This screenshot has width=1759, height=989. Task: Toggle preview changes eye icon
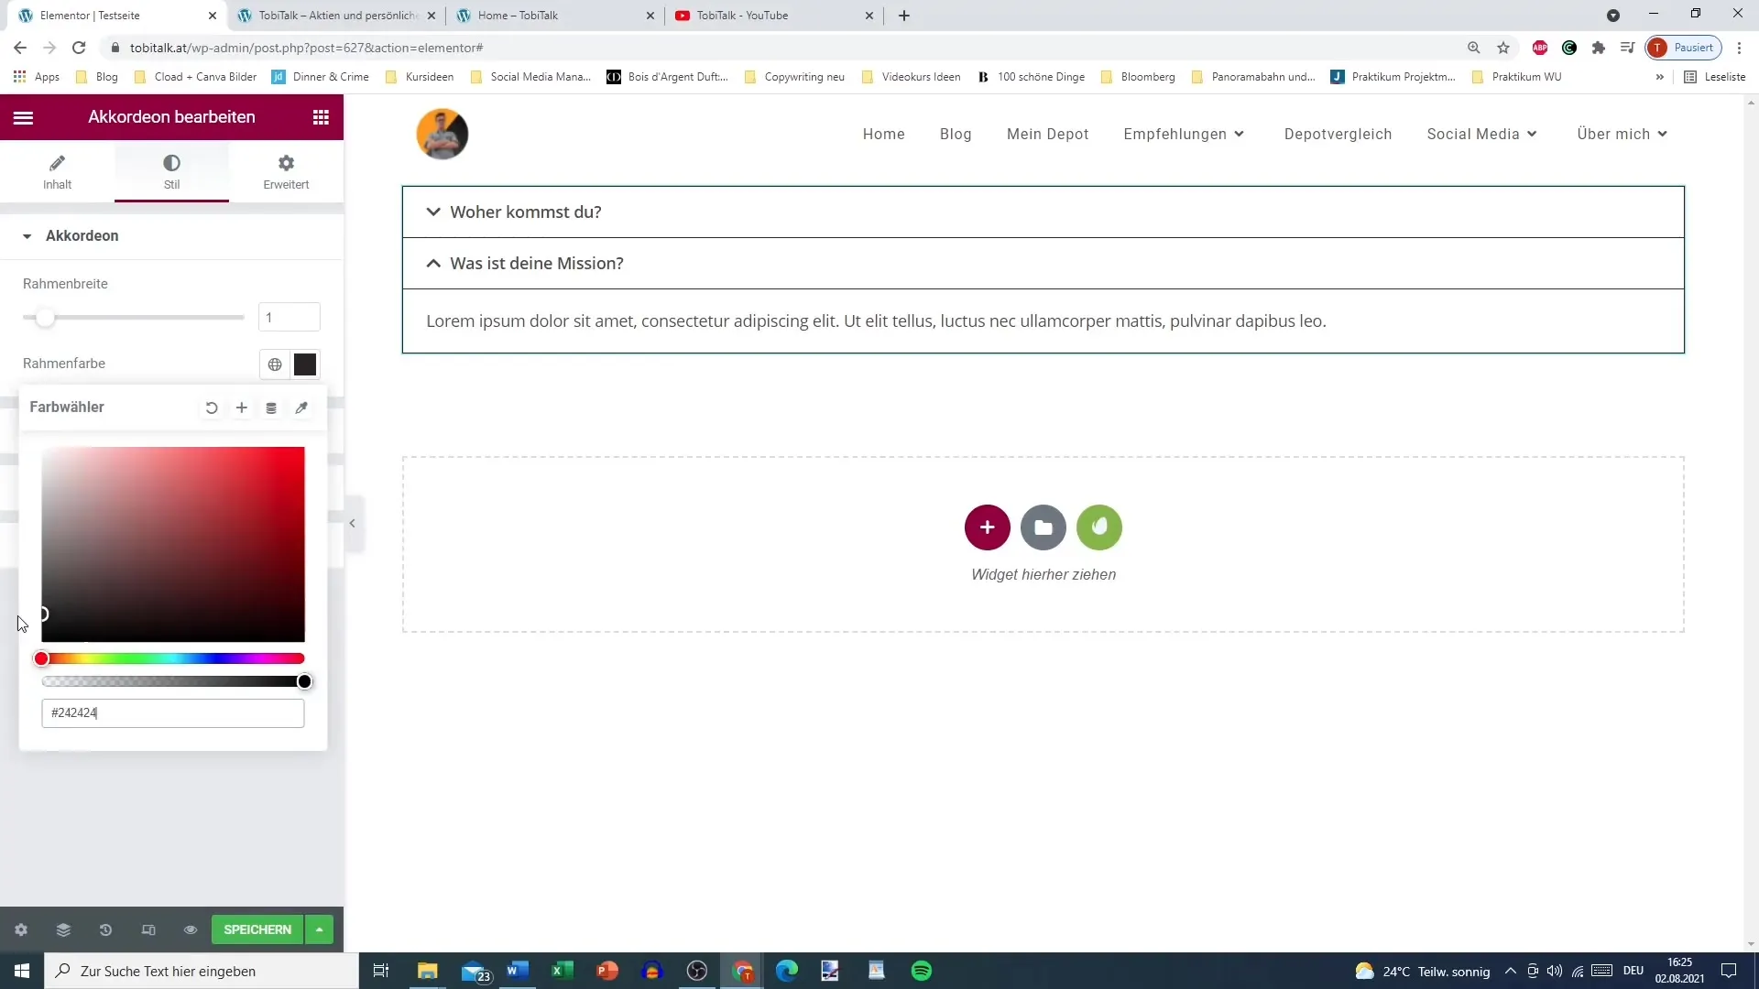(191, 929)
